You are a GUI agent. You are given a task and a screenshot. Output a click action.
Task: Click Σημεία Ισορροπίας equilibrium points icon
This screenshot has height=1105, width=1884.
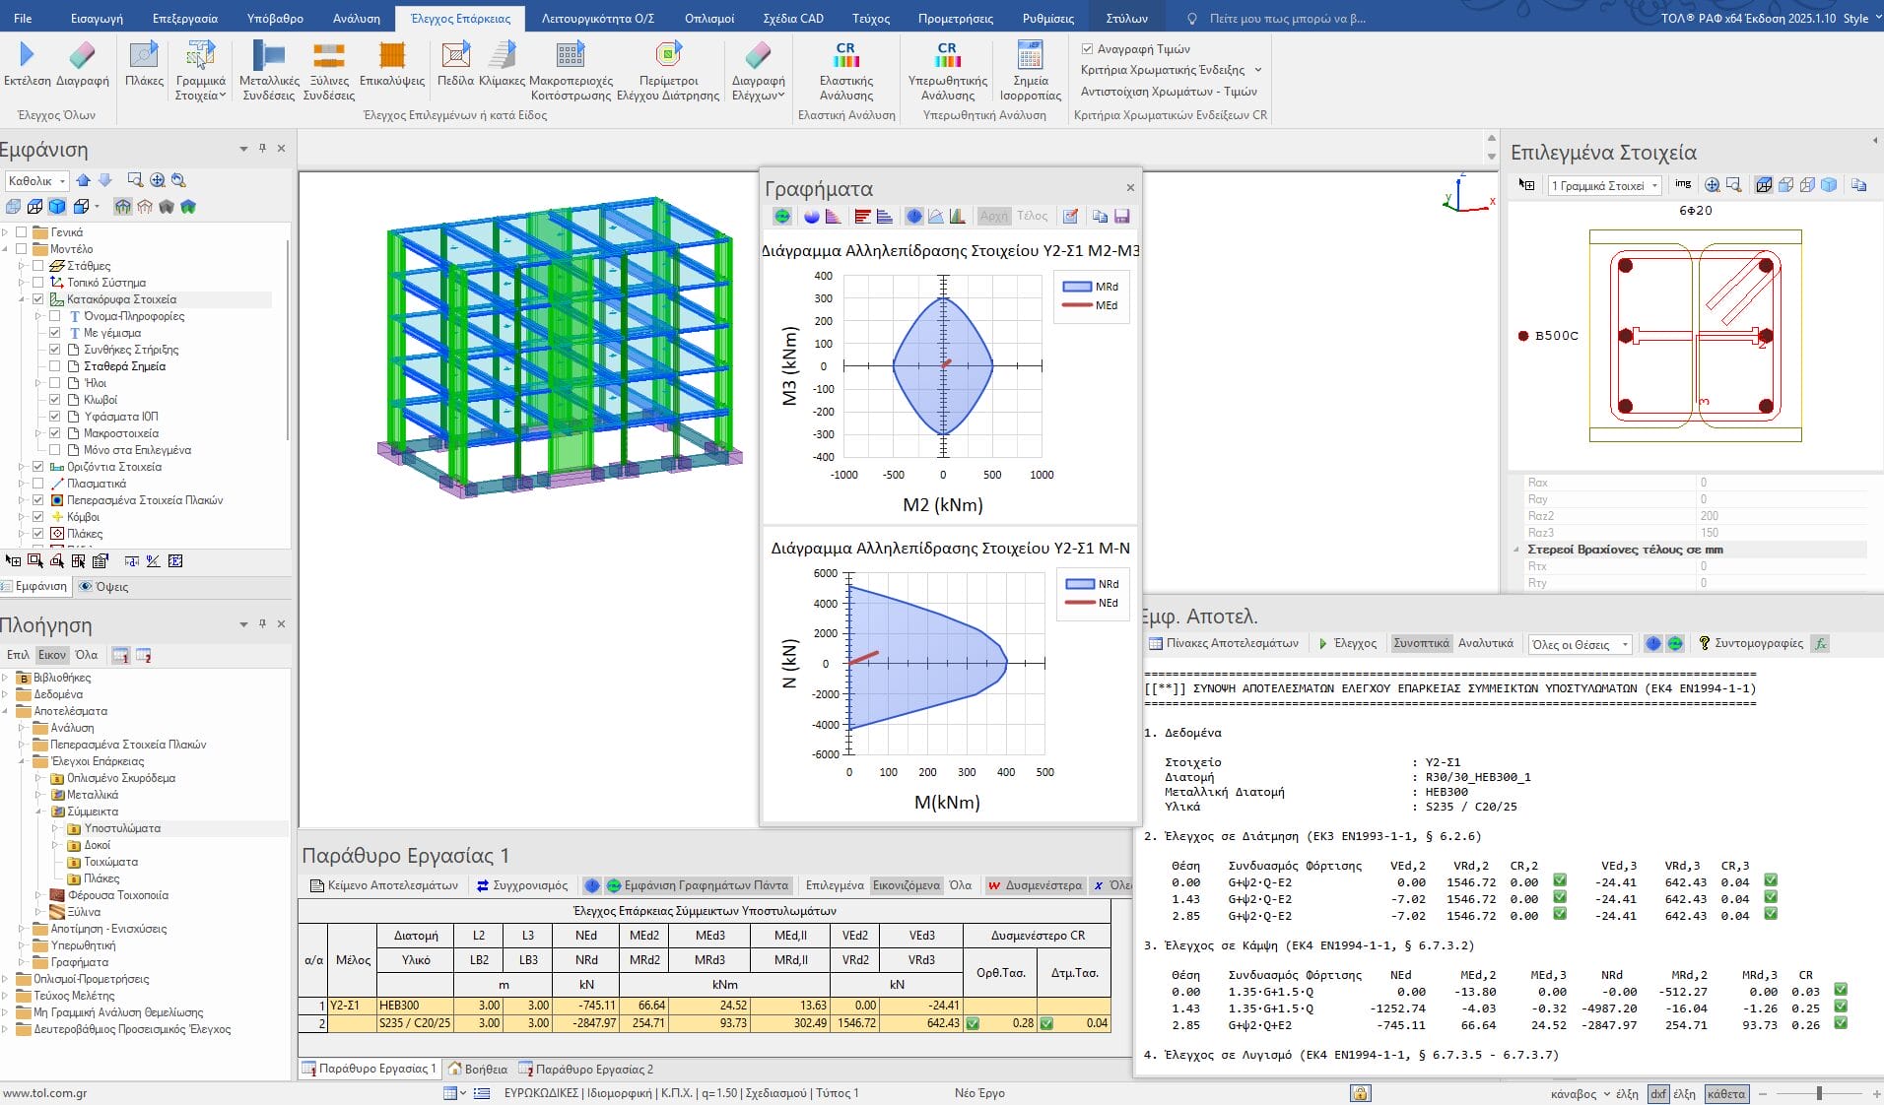[x=1030, y=56]
